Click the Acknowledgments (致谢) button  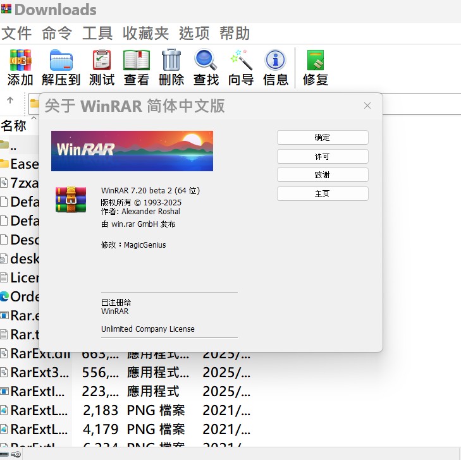pyautogui.click(x=323, y=175)
